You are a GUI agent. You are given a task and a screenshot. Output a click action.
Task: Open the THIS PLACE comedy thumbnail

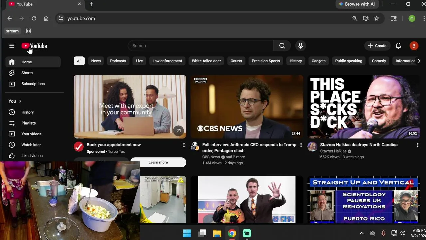point(363,107)
